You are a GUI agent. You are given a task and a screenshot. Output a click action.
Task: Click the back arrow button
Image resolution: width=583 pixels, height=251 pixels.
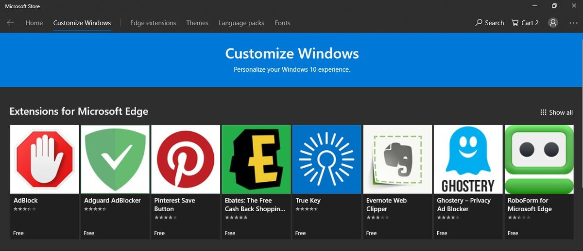tap(10, 23)
